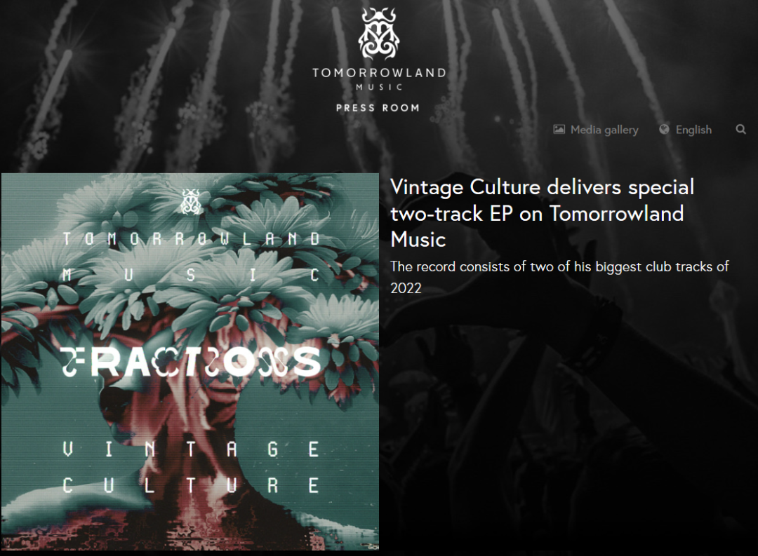Click the word Tomorrowland in headline

(x=616, y=214)
